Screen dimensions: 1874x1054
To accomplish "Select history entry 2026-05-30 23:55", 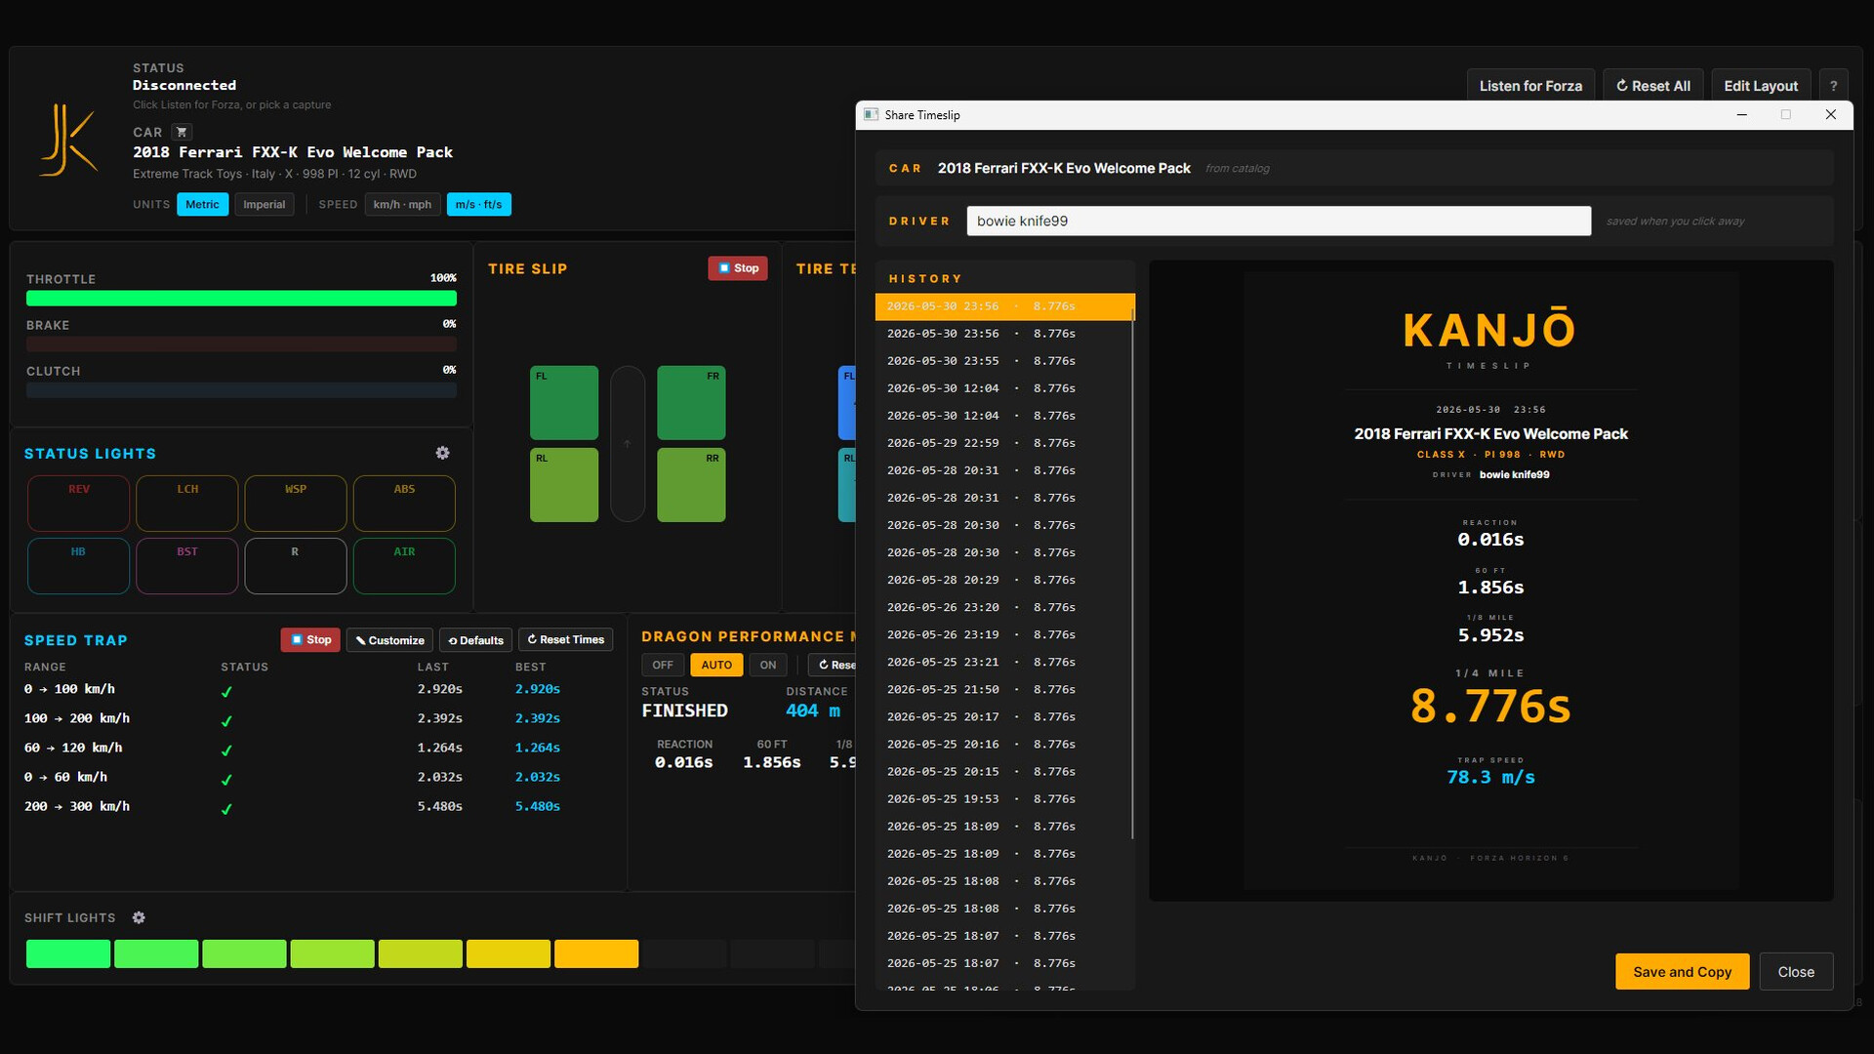I will 1004,361.
